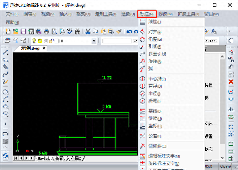Click the ABC spell check icon
The image size is (238, 170).
click(x=70, y=31)
